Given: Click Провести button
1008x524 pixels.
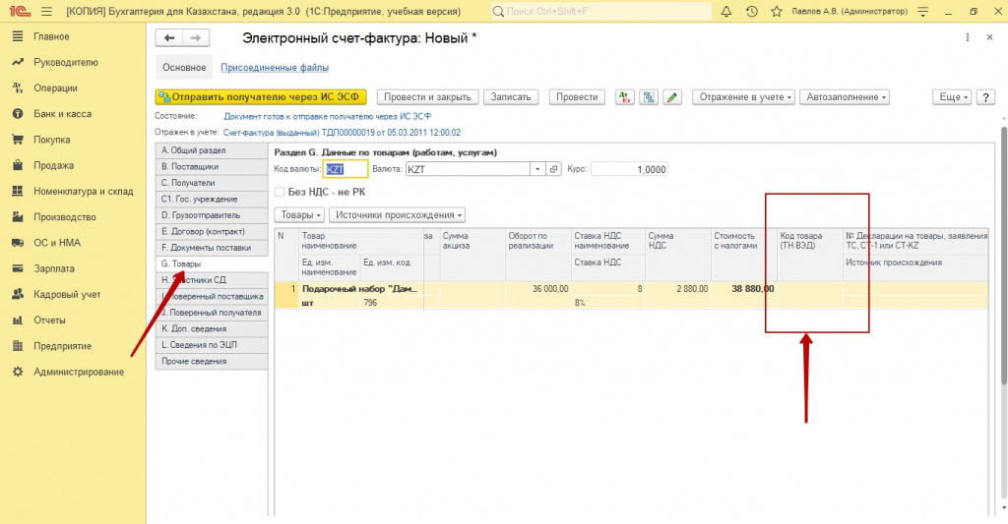Looking at the screenshot, I should [577, 97].
